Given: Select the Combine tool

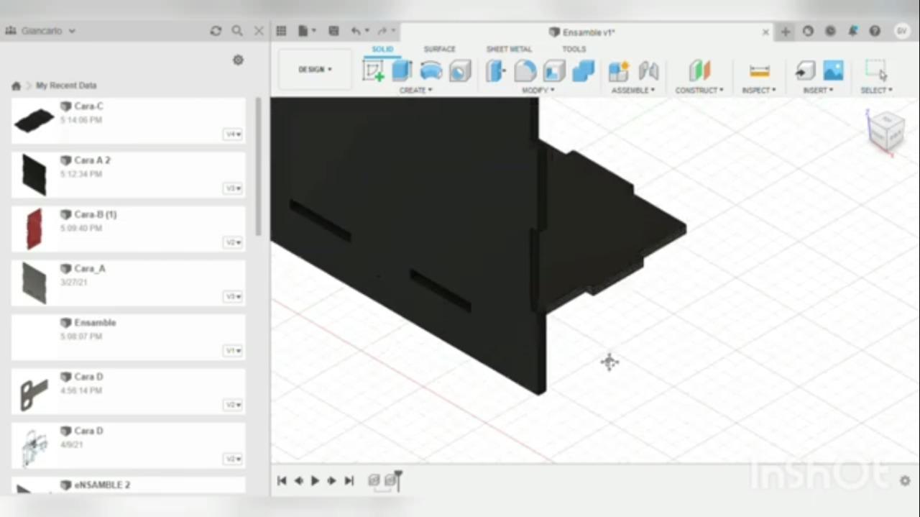Looking at the screenshot, I should 584,70.
